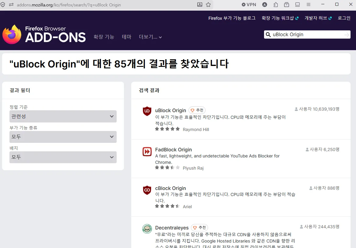Click author name Raymond Hill
This screenshot has height=248, width=356.
pos(196,129)
